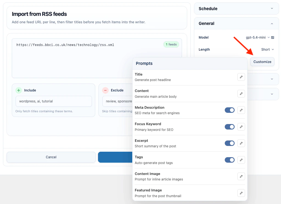Open the Model dropdown gpt-5.4-mini
This screenshot has width=281, height=204.
[257, 37]
